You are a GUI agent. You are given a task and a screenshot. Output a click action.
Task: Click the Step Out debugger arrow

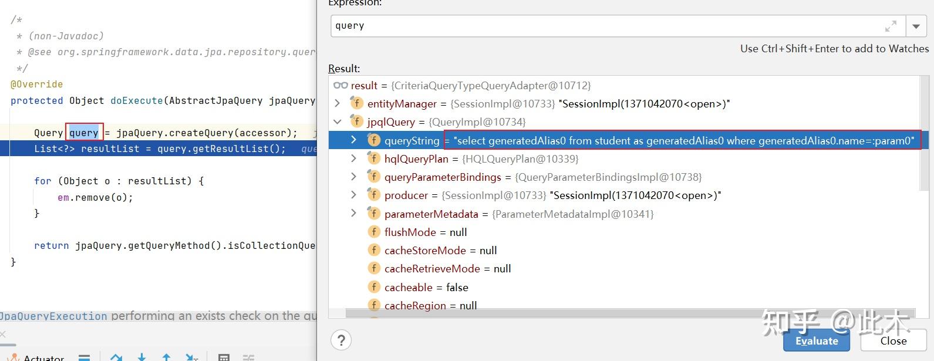pos(166,357)
